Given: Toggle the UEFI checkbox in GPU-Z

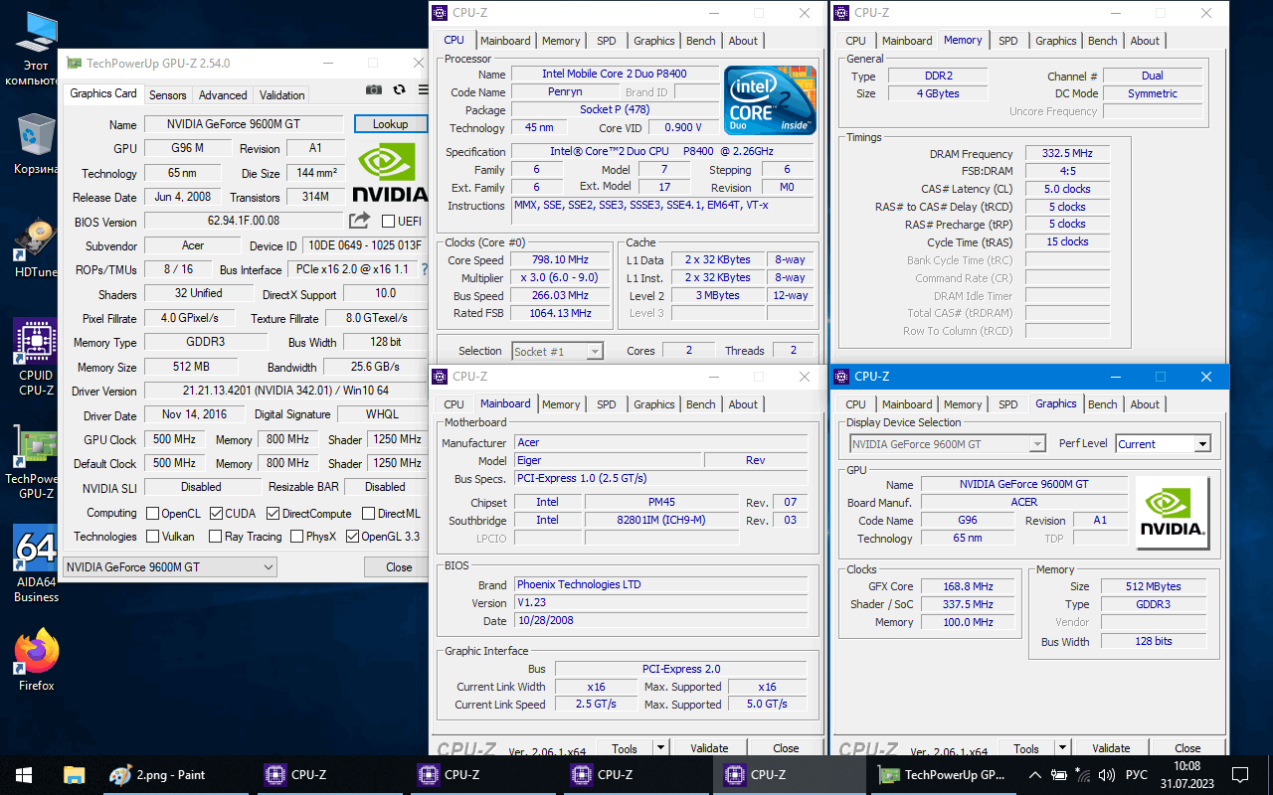Looking at the screenshot, I should coord(389,221).
